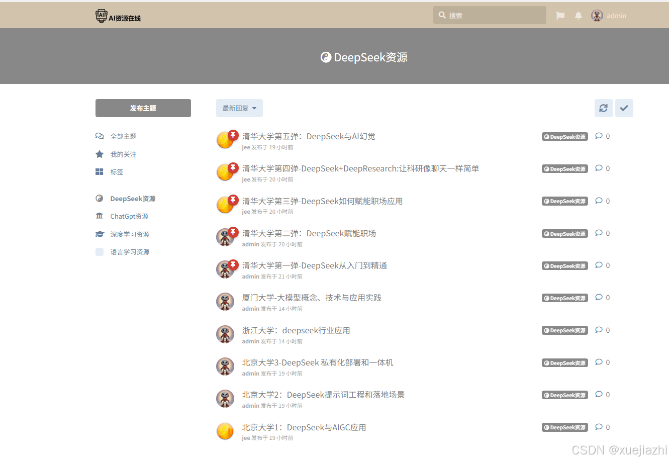Select DeepSeek资源 tag in sidebar
The width and height of the screenshot is (669, 461).
(x=133, y=199)
